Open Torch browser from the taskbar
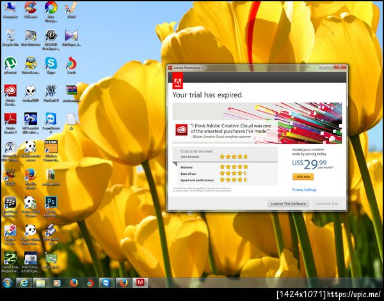This screenshot has height=301, width=384. tap(90, 283)
